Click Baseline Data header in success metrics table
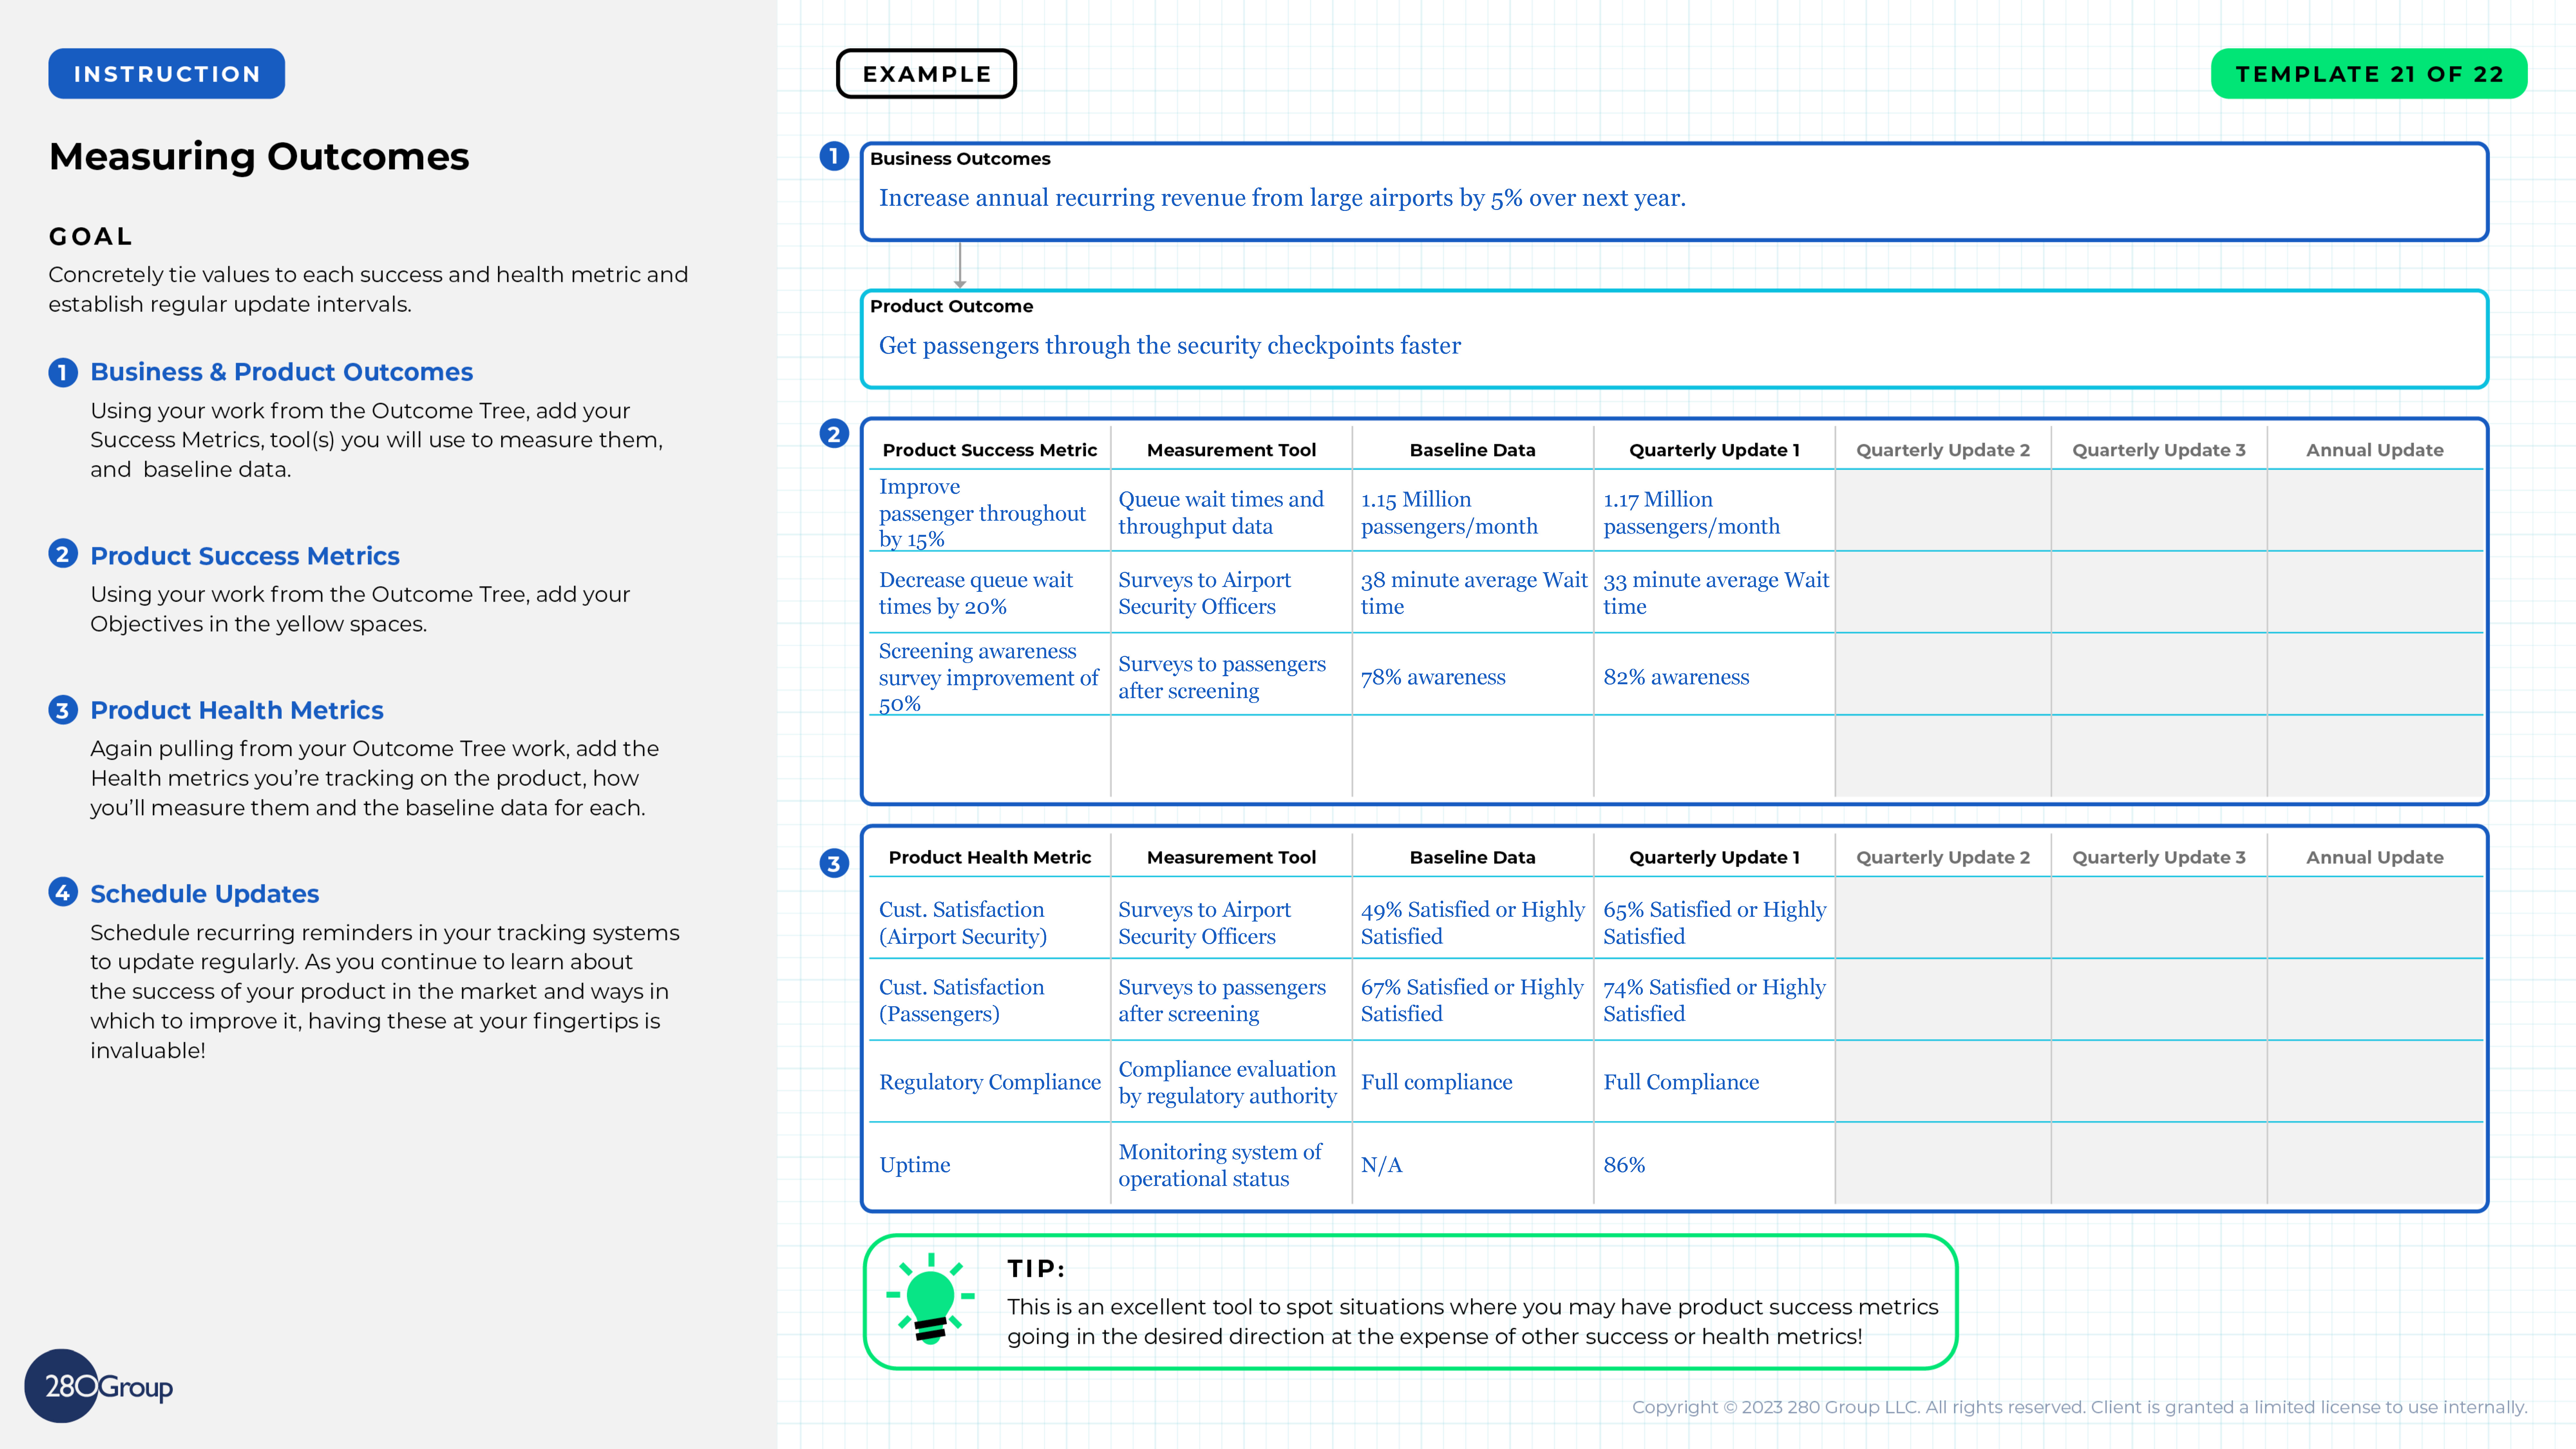This screenshot has width=2576, height=1449. [1472, 450]
